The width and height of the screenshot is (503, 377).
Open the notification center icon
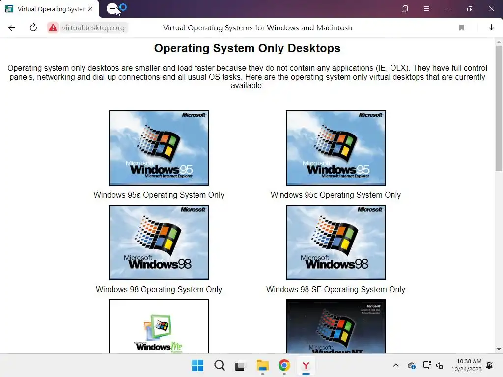490,365
